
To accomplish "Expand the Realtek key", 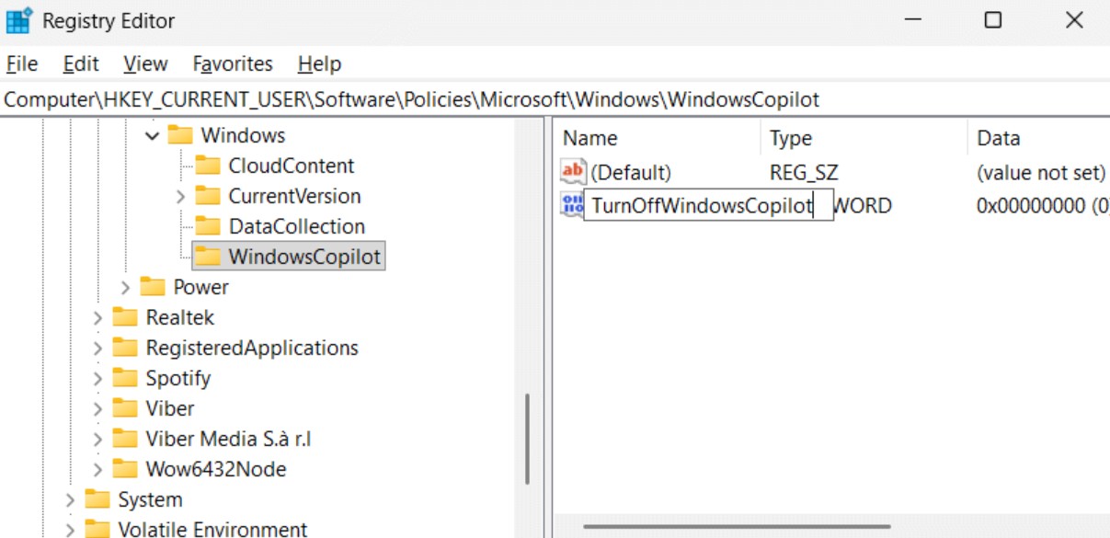I will (97, 317).
